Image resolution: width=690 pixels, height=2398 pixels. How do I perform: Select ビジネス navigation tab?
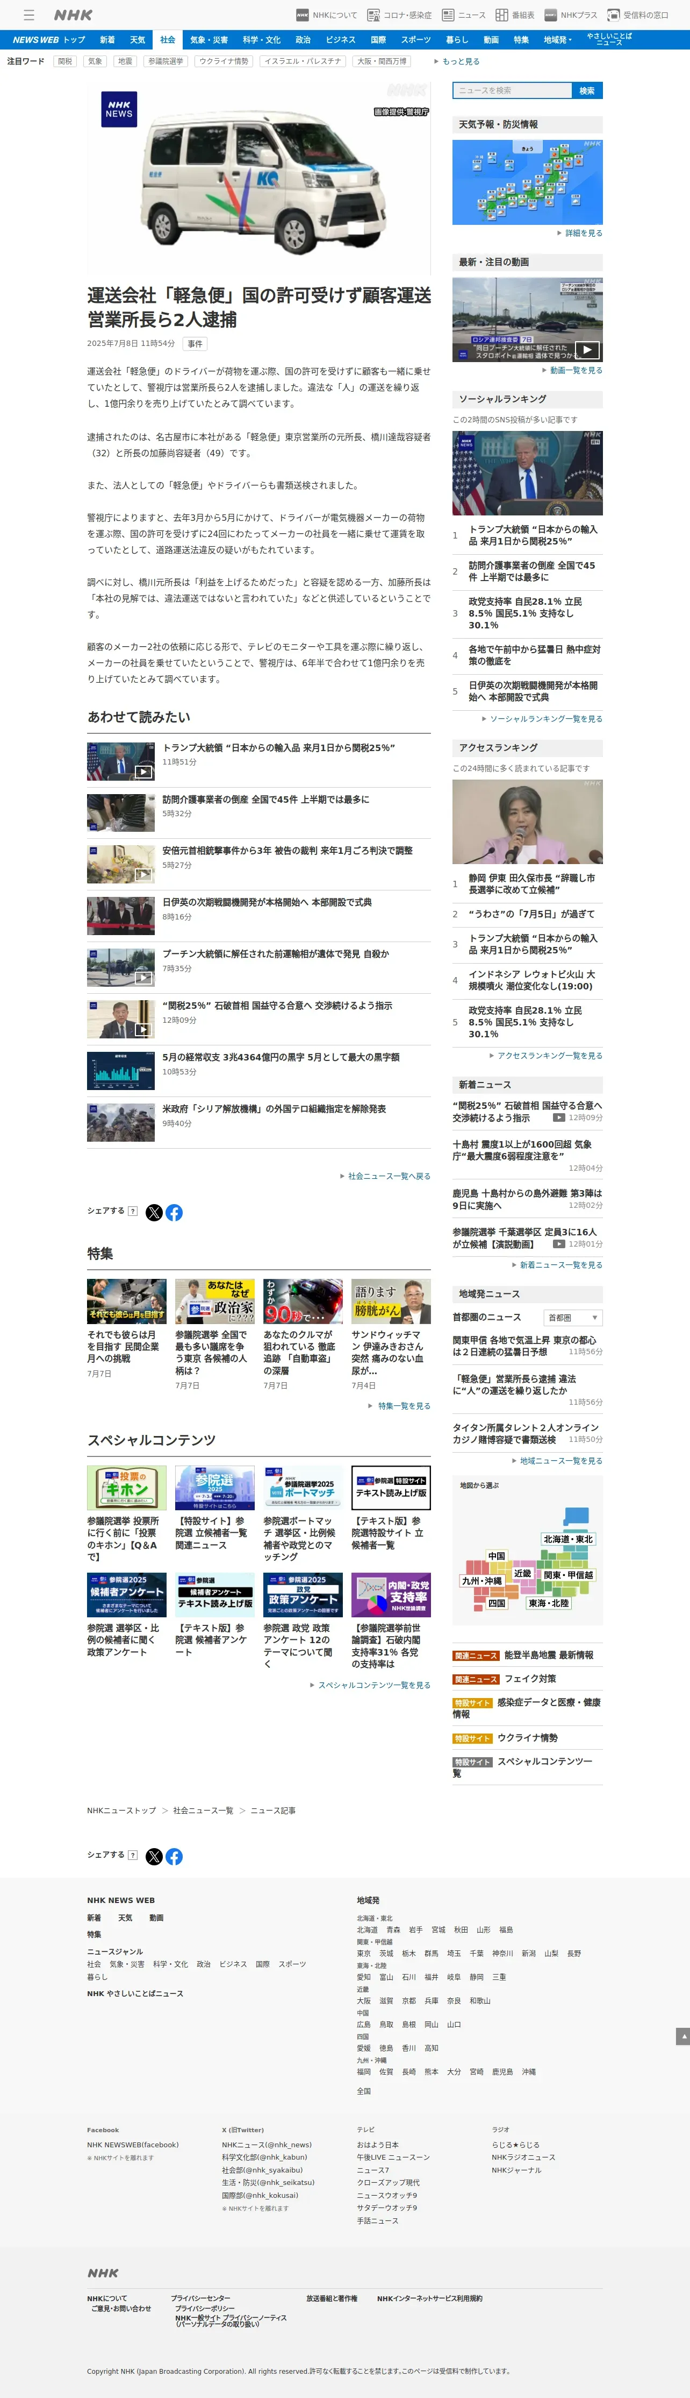click(340, 40)
